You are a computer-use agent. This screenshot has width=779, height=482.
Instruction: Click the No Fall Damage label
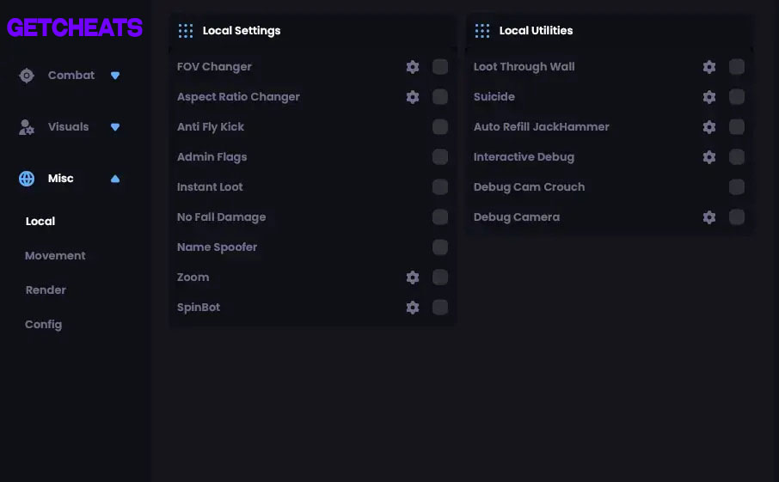(221, 217)
